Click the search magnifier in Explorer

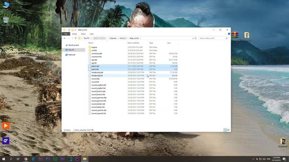point(227,38)
